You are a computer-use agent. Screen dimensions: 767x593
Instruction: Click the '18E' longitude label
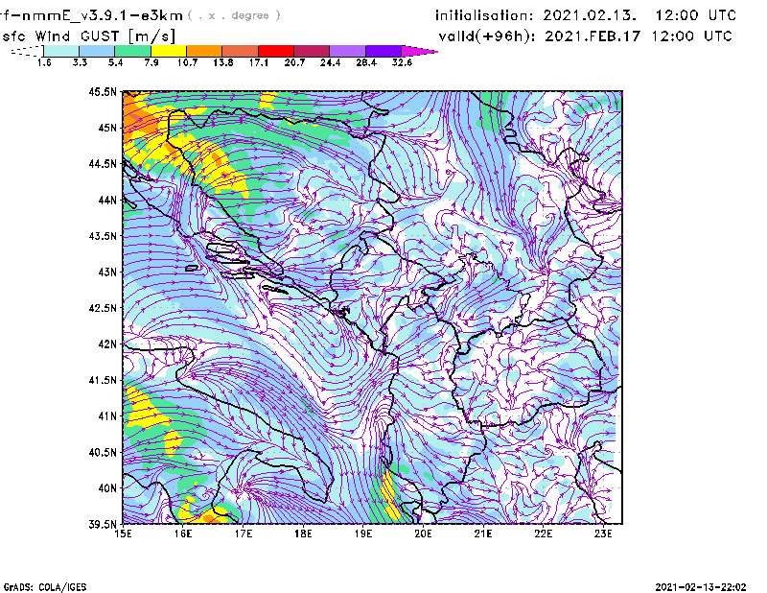click(x=303, y=534)
